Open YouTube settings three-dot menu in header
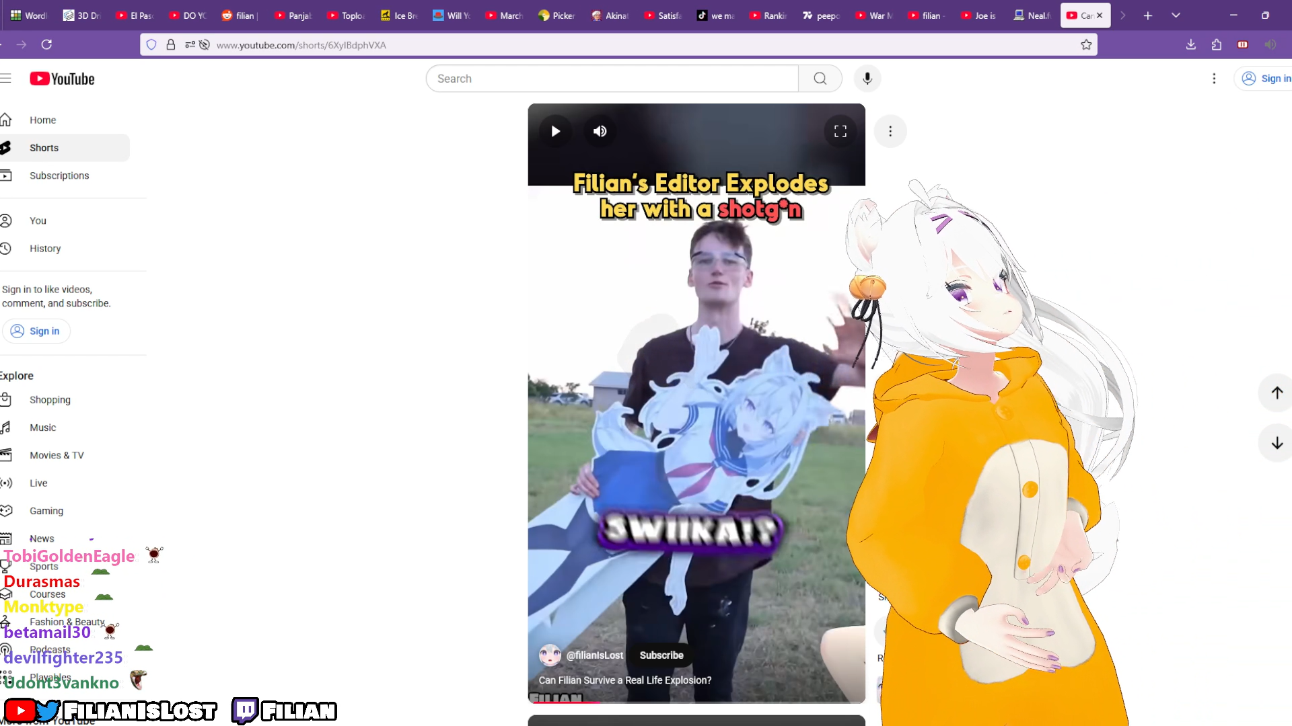 (1214, 79)
